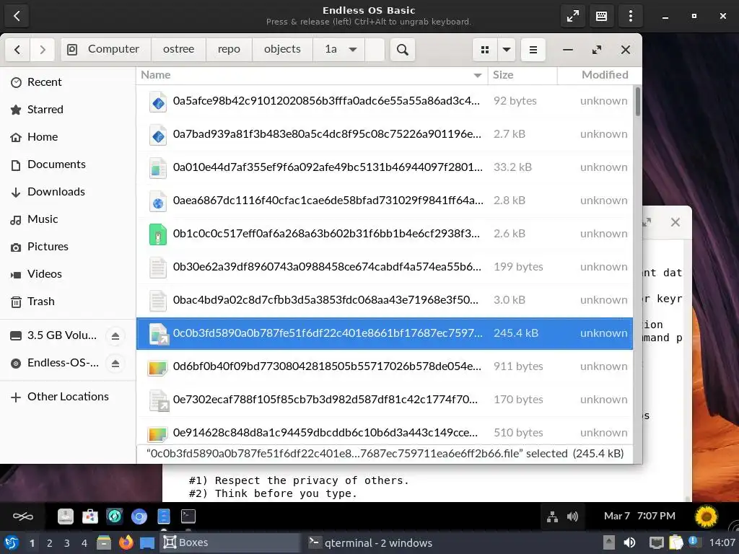This screenshot has height=554, width=739.
Task: Open the Endless-OS volume location
Action: (x=54, y=363)
